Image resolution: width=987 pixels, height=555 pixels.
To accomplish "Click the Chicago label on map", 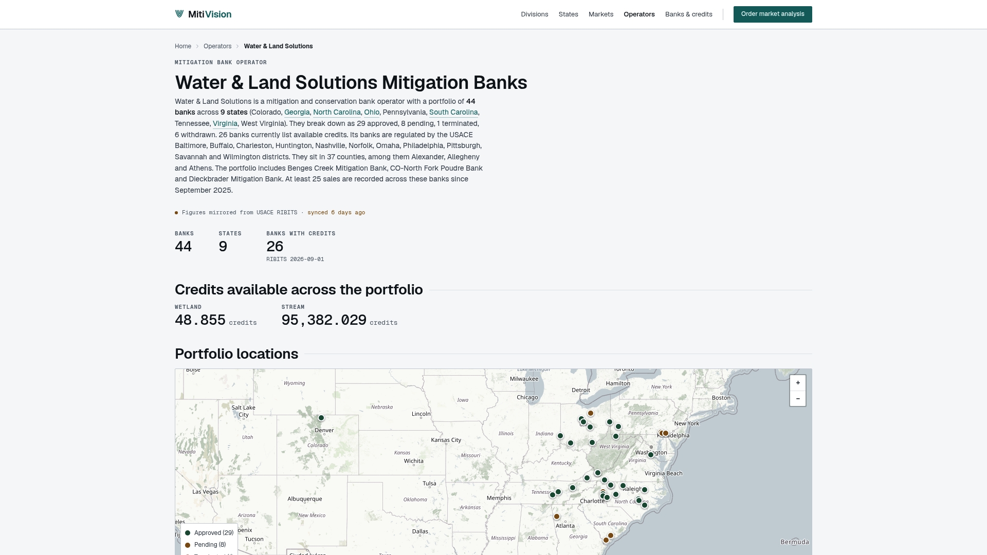I will (527, 398).
